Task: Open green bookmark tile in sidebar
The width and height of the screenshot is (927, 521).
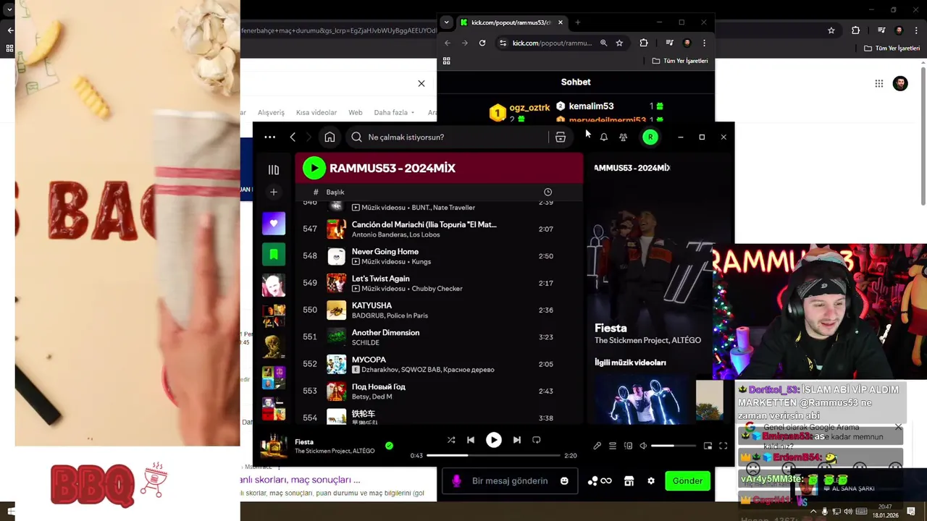Action: click(x=274, y=254)
